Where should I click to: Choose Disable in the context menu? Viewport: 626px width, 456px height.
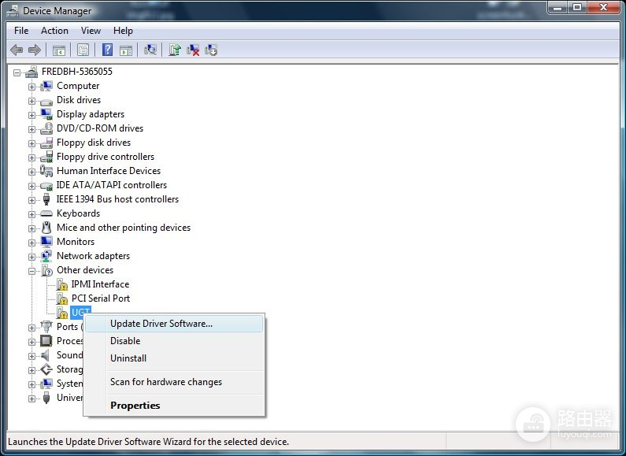[x=175, y=341]
